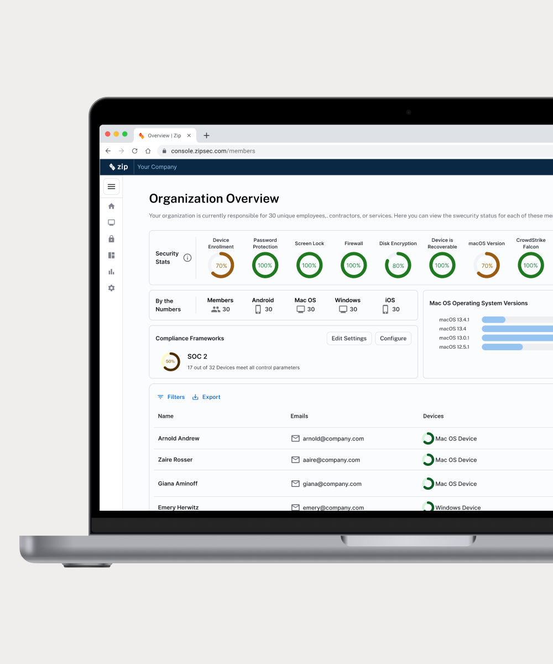Click the Export link
Screen dimensions: 553x664
click(206, 397)
